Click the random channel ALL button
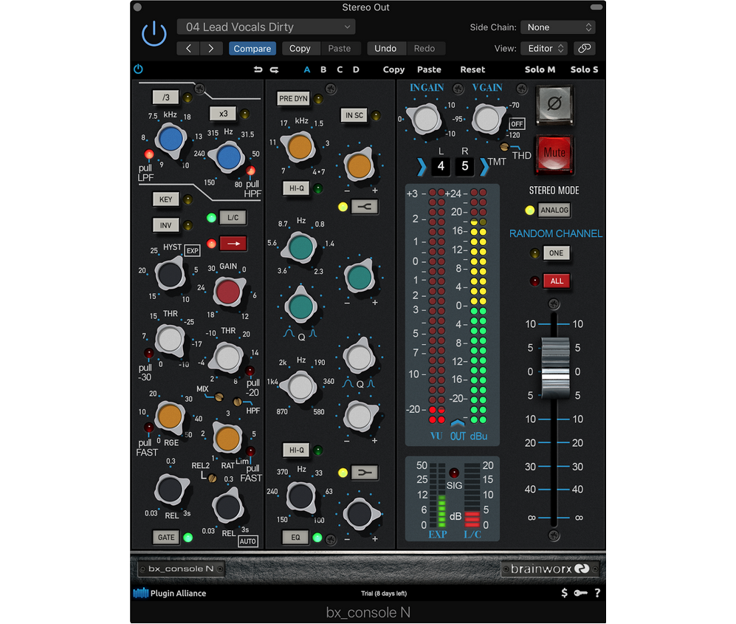 pos(557,281)
